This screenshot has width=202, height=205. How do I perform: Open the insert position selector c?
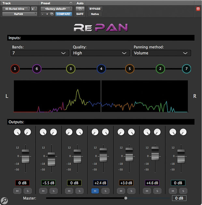pos(34,9)
